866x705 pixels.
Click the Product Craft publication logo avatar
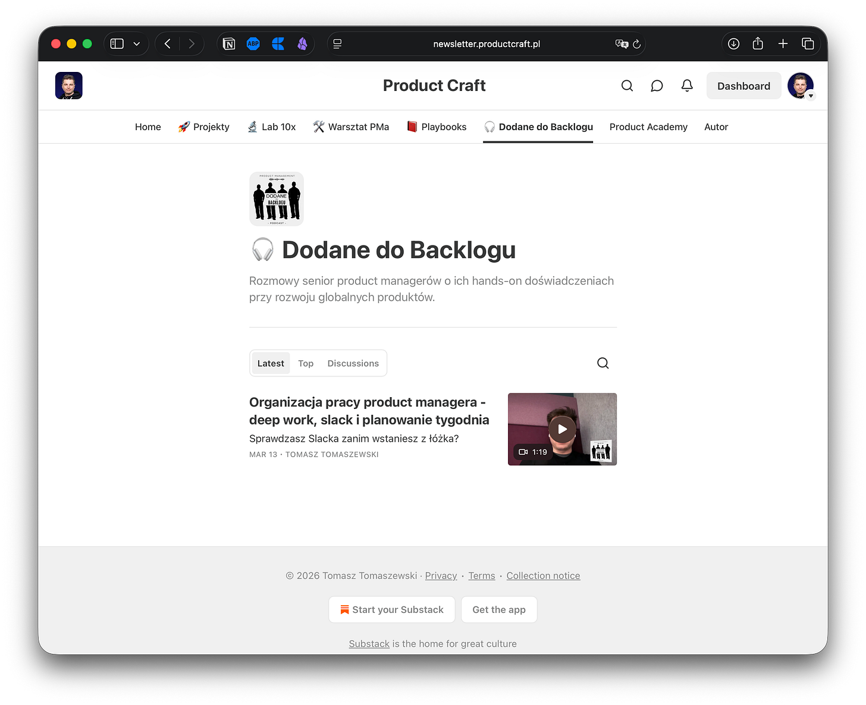[x=69, y=86]
